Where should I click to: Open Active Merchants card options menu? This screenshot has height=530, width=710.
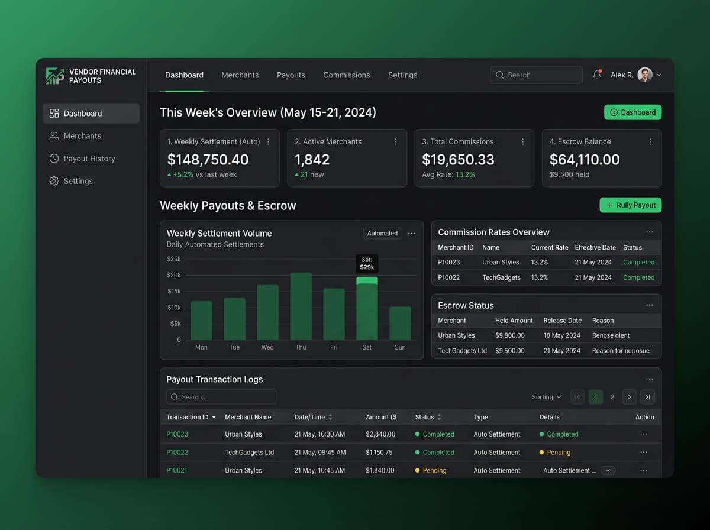(396, 142)
